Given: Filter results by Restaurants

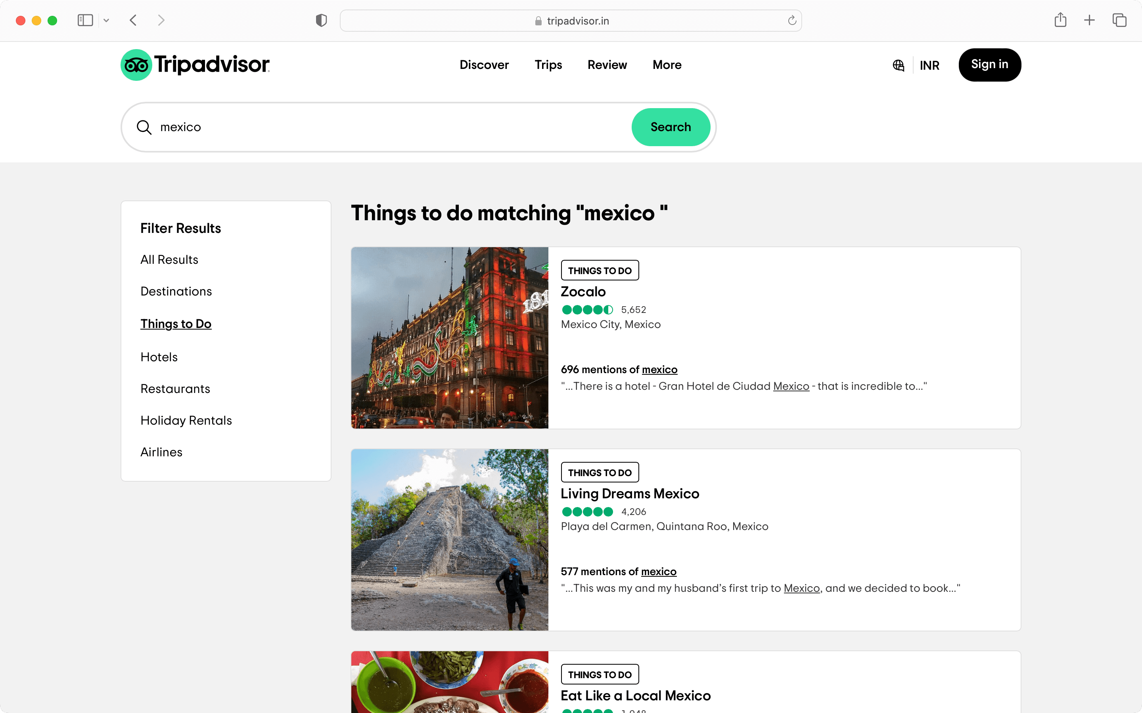Looking at the screenshot, I should (175, 389).
